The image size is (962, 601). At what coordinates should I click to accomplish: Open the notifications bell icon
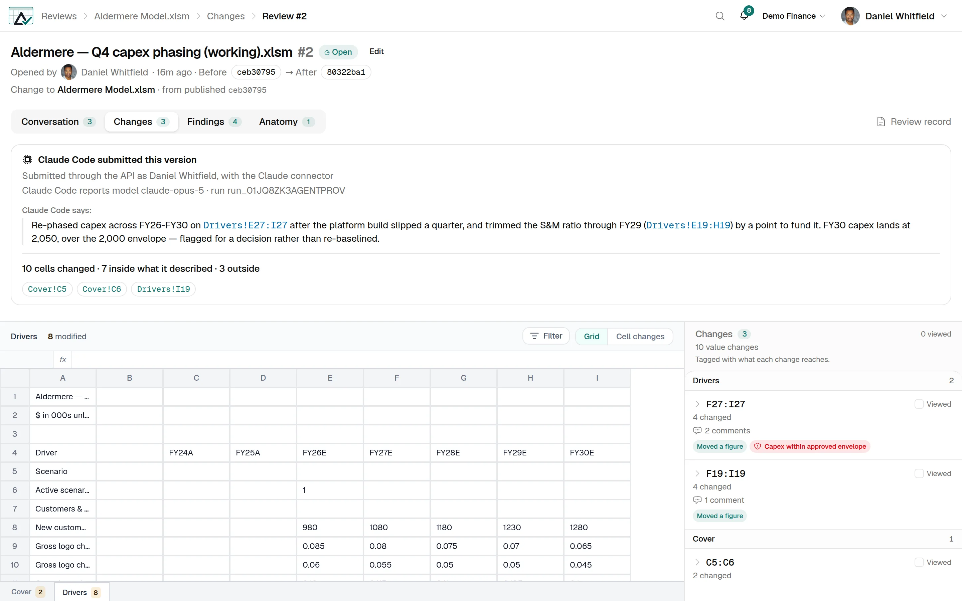coord(744,16)
